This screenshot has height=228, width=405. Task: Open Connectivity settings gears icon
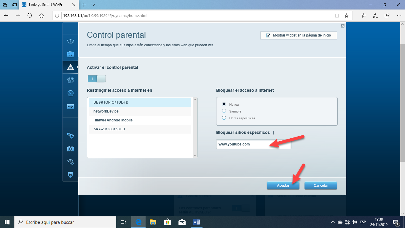pos(70,136)
